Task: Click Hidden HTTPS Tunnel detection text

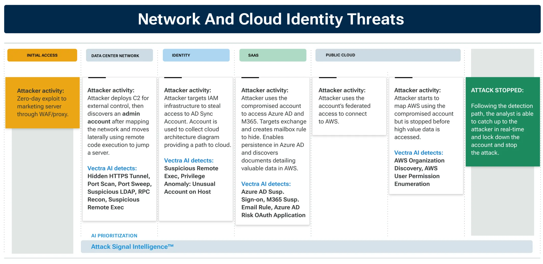Action: tap(118, 176)
